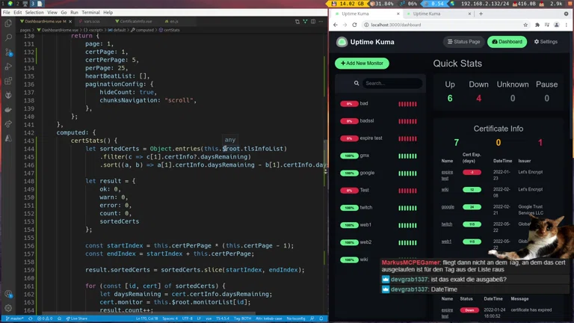Close the DashboardHome.vue tab
Viewport: 574px width, 323px height.
pyautogui.click(x=70, y=22)
